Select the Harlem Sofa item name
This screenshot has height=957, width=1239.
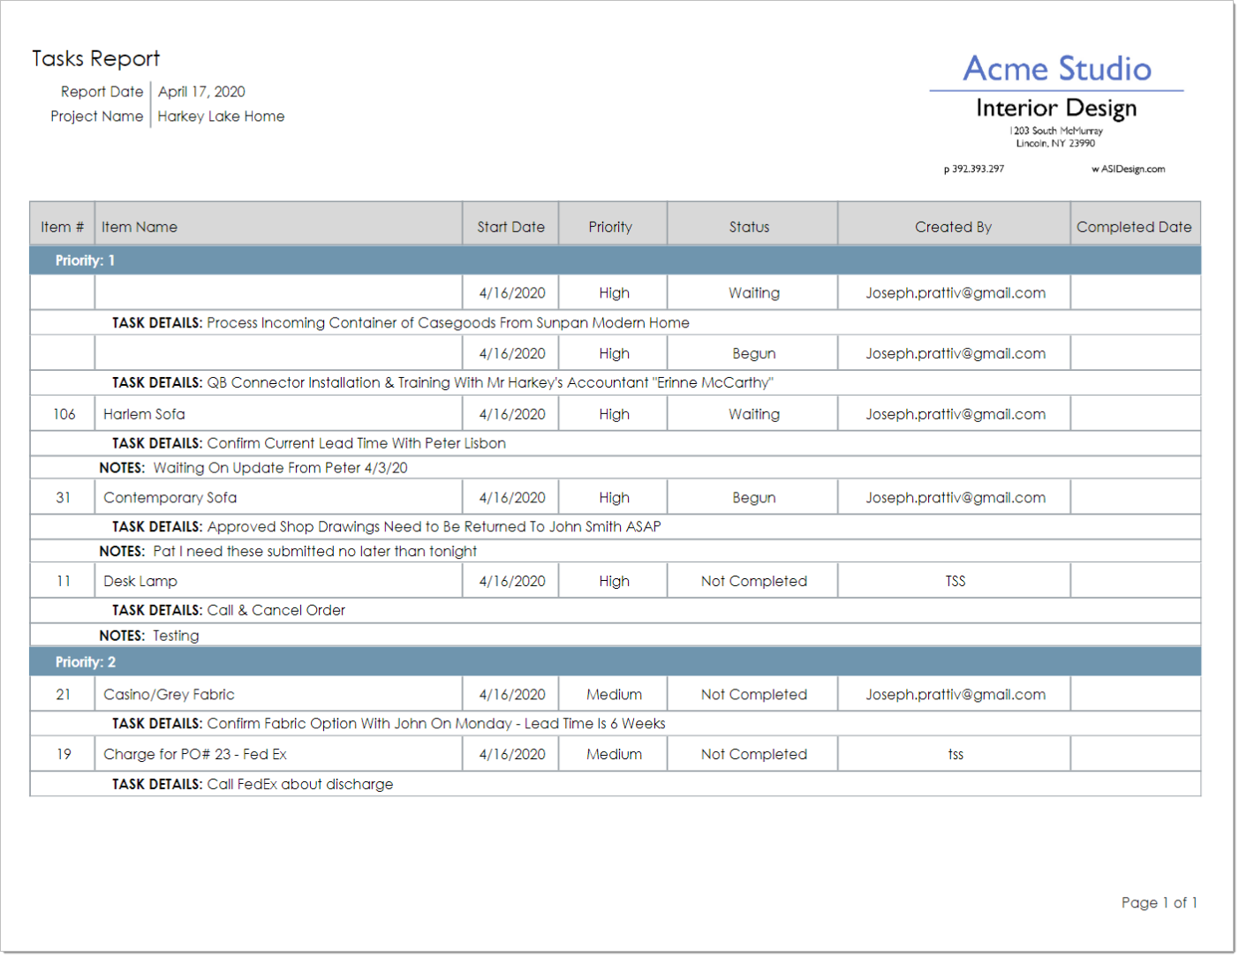click(144, 414)
